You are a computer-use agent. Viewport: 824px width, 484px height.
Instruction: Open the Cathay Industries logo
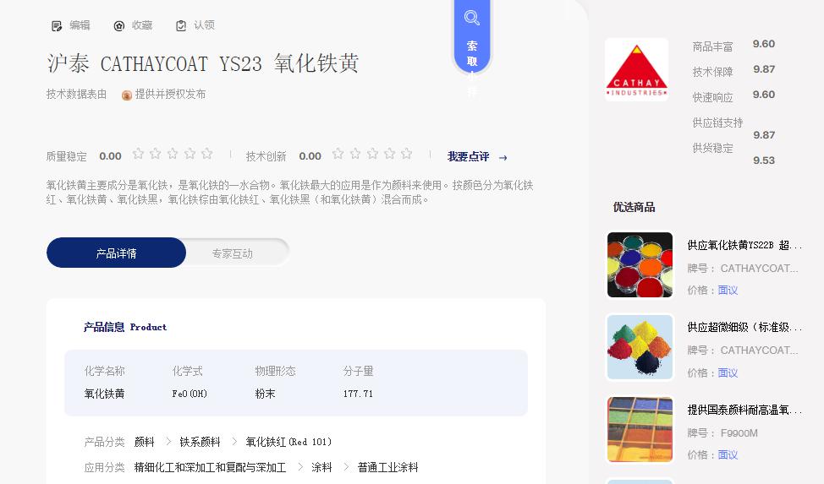[636, 69]
